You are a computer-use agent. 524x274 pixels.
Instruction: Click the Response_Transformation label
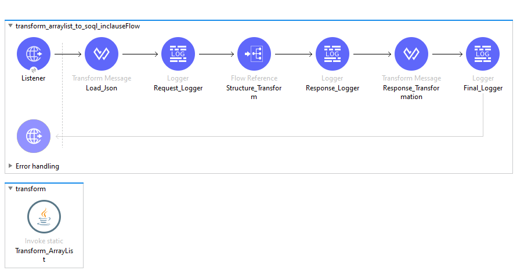point(411,93)
